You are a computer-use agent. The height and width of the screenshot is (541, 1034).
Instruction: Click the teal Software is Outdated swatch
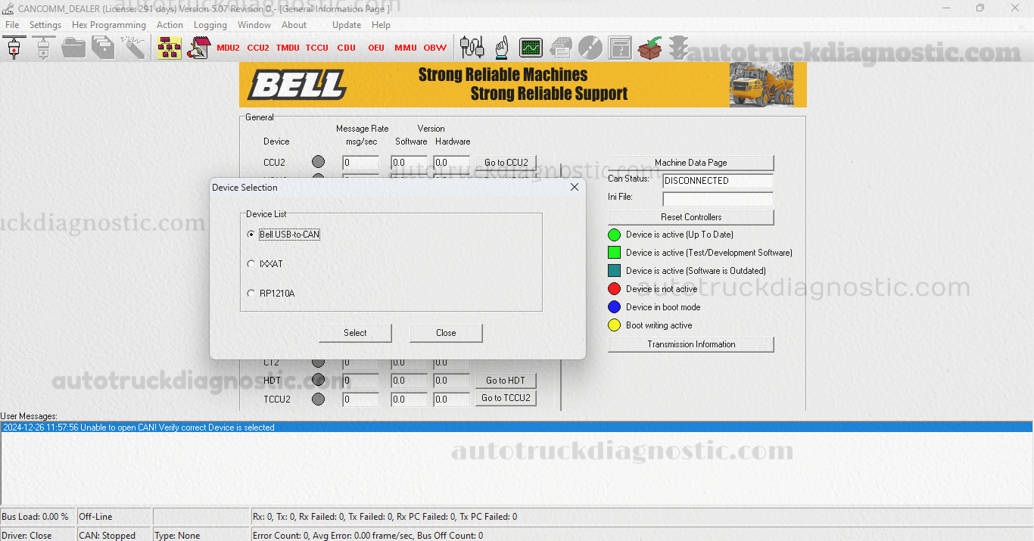click(x=614, y=271)
